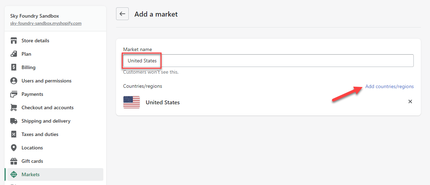Remove United States from countries list
Viewport: 430px width, 185px height.
pyautogui.click(x=410, y=101)
